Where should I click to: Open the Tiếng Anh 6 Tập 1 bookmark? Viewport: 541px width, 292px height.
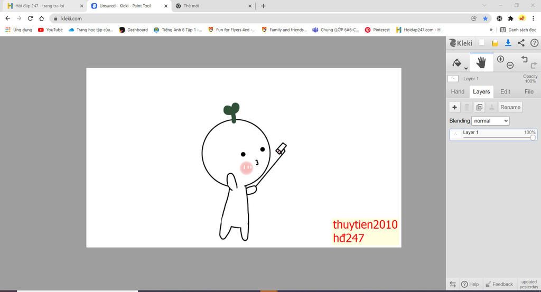[x=178, y=30]
